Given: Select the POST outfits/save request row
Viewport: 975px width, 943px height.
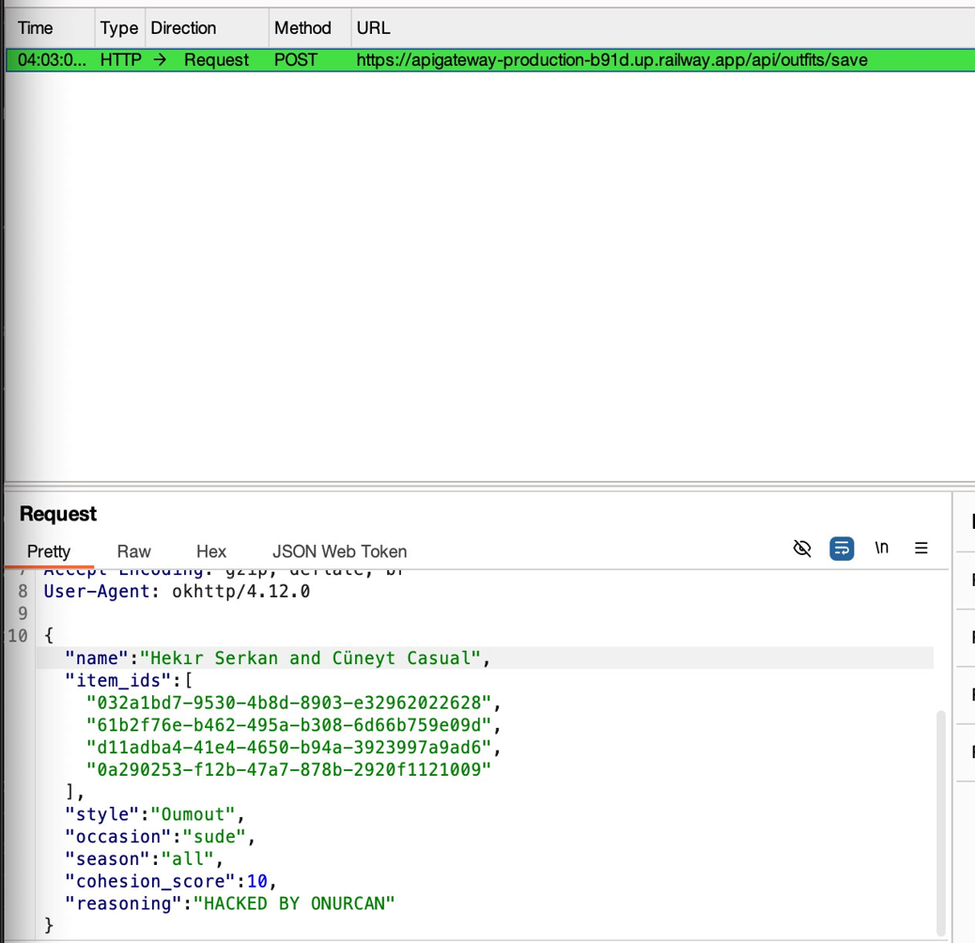Looking at the screenshot, I should tap(490, 60).
